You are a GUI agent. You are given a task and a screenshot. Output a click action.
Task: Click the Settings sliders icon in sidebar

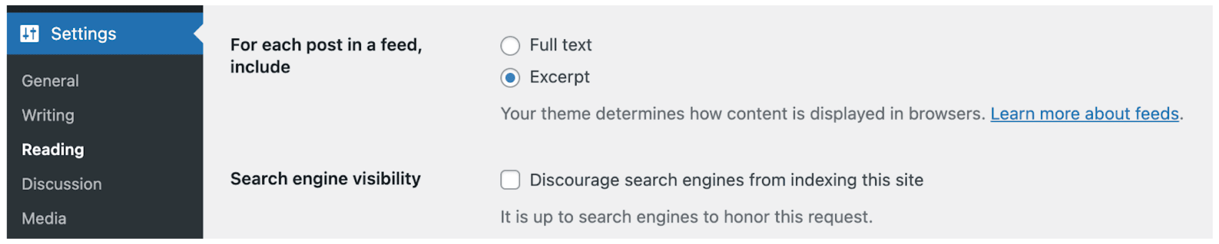coord(29,33)
